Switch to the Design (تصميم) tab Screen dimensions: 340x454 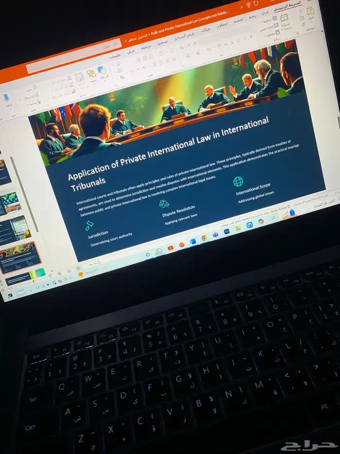(238, 20)
